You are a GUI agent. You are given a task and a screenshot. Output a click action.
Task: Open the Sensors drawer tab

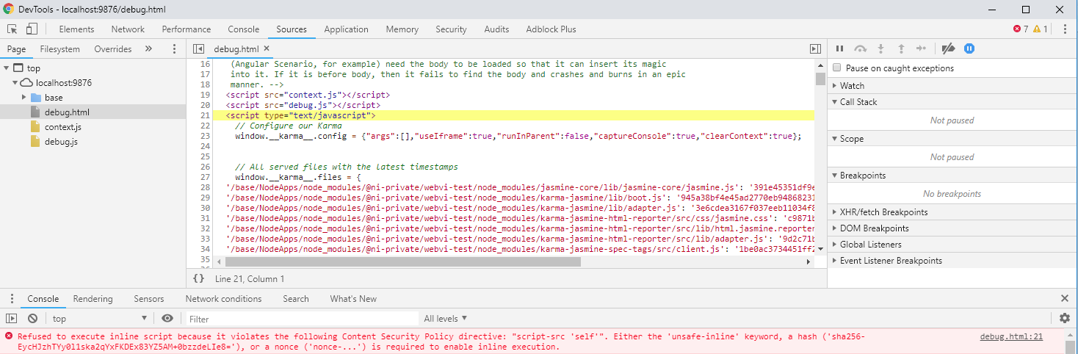pyautogui.click(x=149, y=299)
